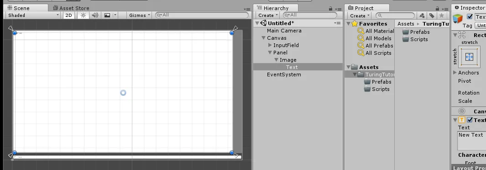Toggle scene audio speaker icon
The width and height of the screenshot is (486, 170).
point(95,15)
